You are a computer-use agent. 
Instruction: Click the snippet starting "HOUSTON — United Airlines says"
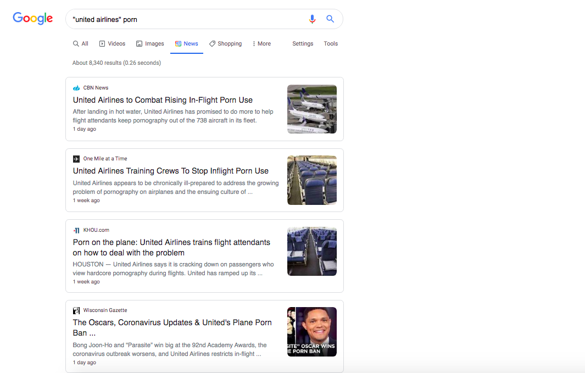pyautogui.click(x=173, y=269)
